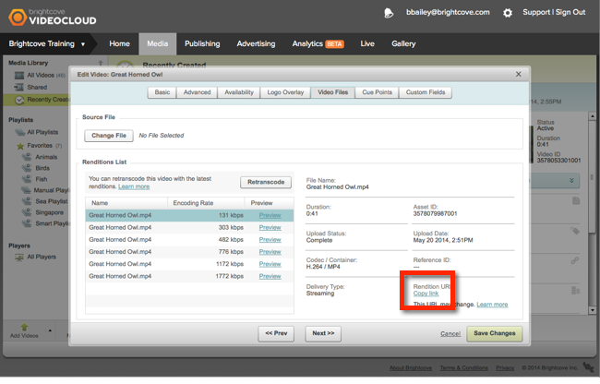Screen dimensions: 600x384
Task: Click Save Changes button
Action: [x=495, y=334]
